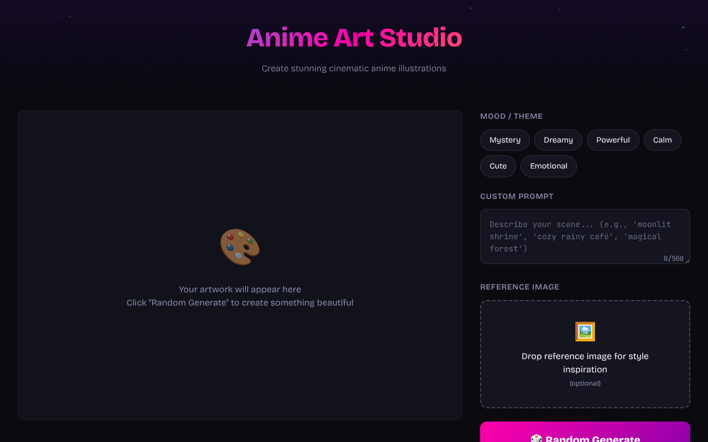Click the CUSTOM PROMPT label

coord(517,196)
